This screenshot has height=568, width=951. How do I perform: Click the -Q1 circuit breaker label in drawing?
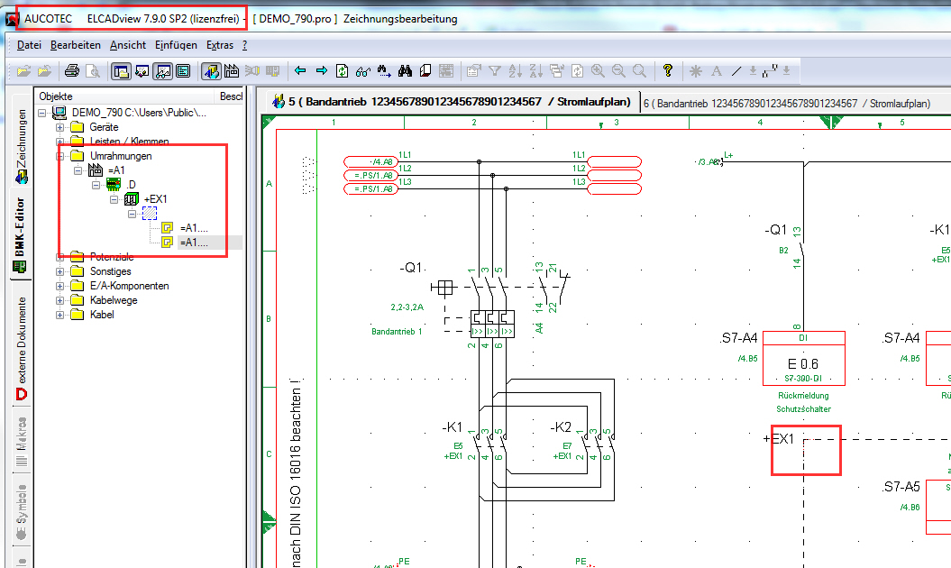click(411, 268)
